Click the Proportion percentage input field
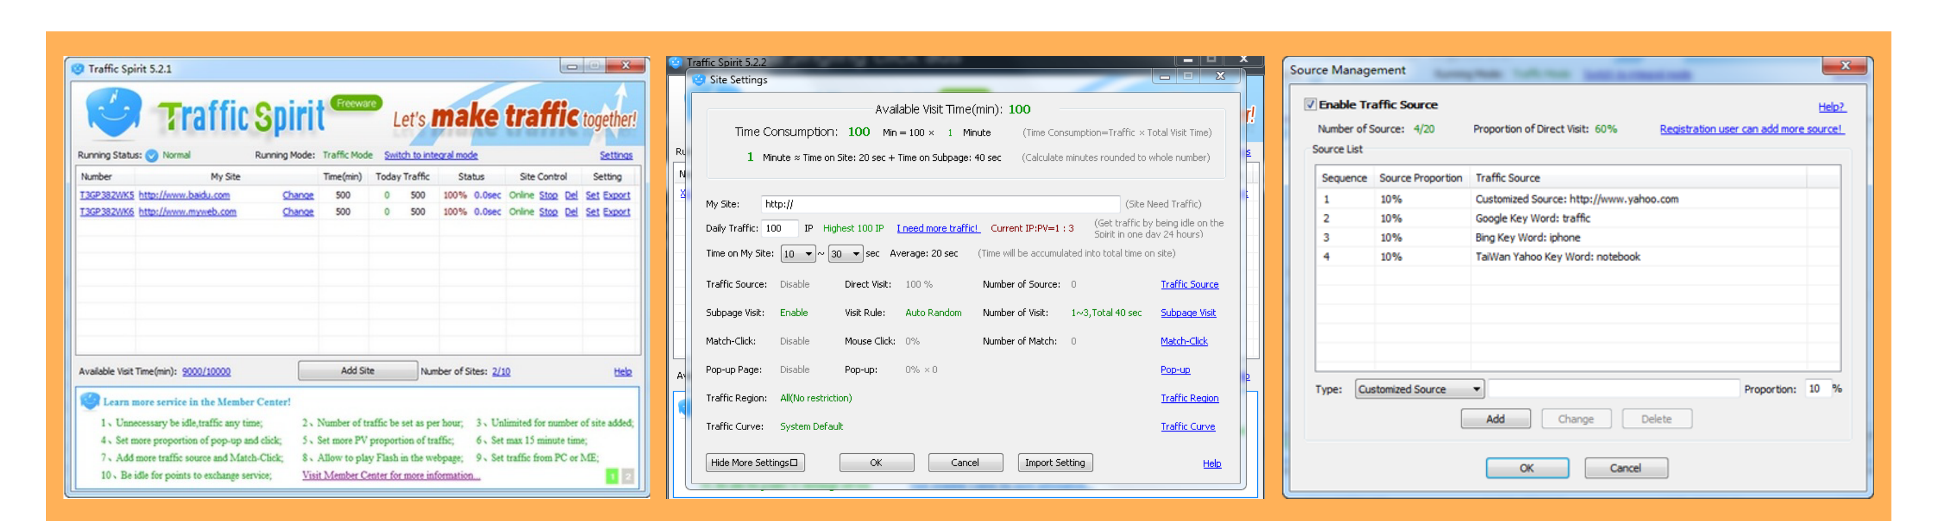The height and width of the screenshot is (521, 1937). point(1817,389)
